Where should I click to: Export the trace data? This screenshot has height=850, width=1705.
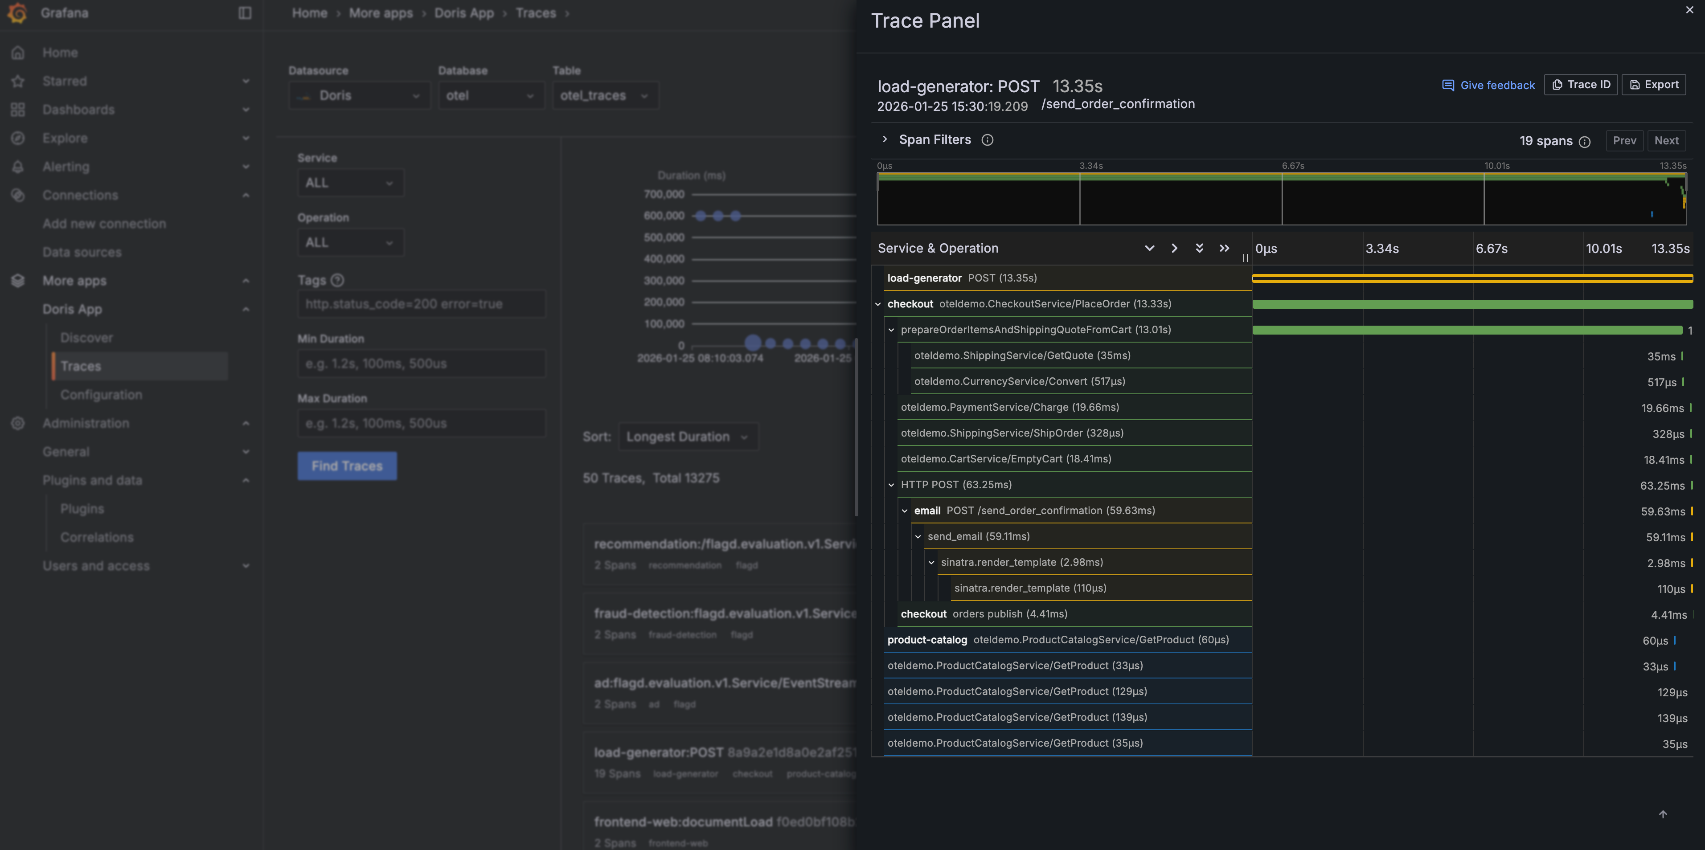coord(1653,85)
